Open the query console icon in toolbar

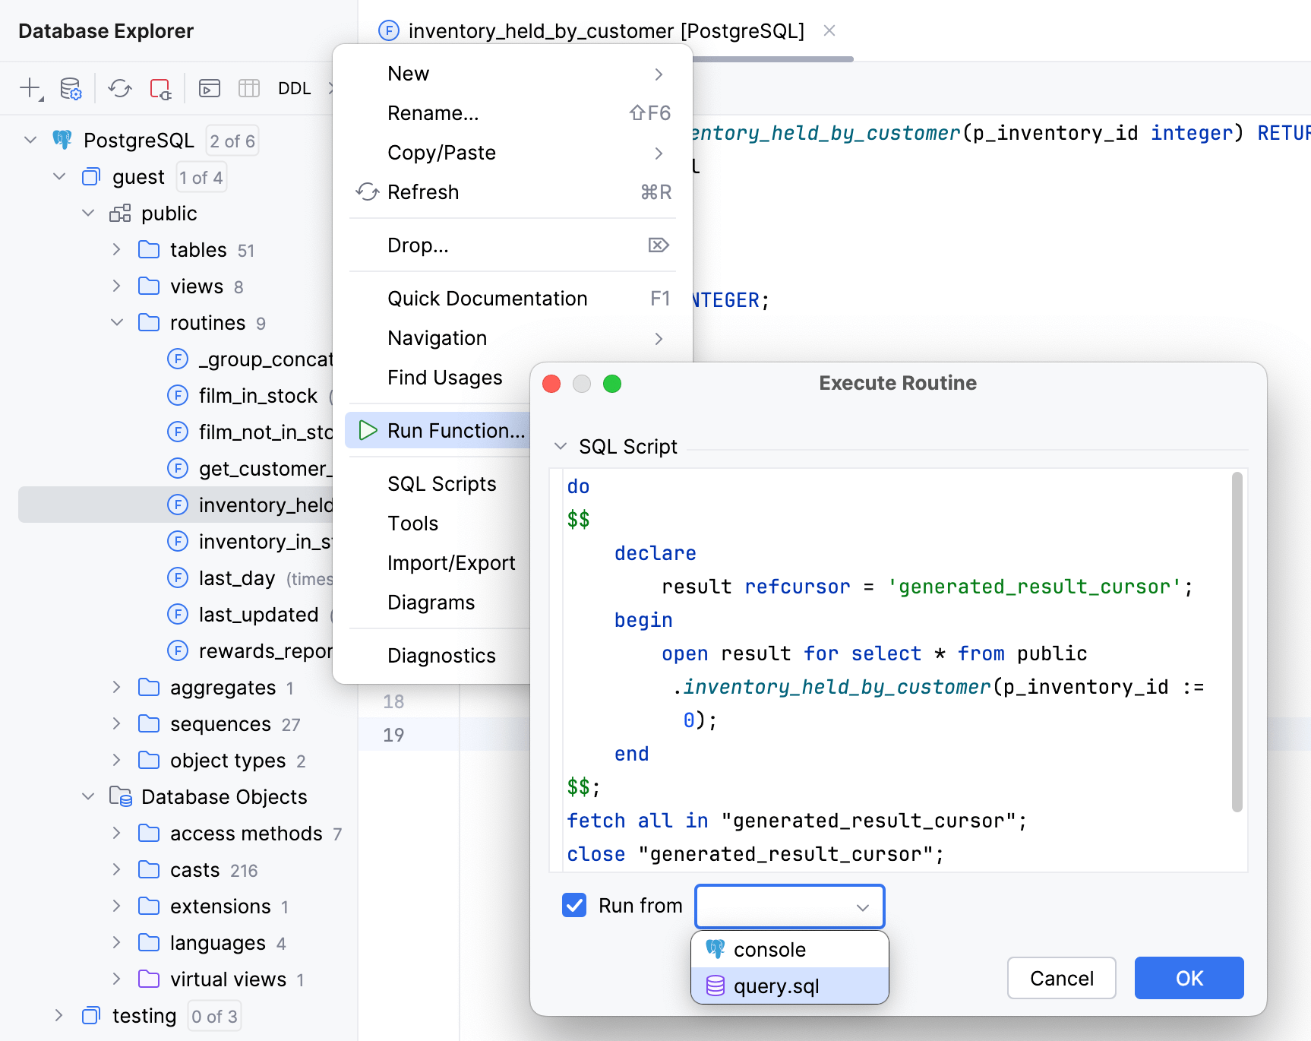pos(210,88)
